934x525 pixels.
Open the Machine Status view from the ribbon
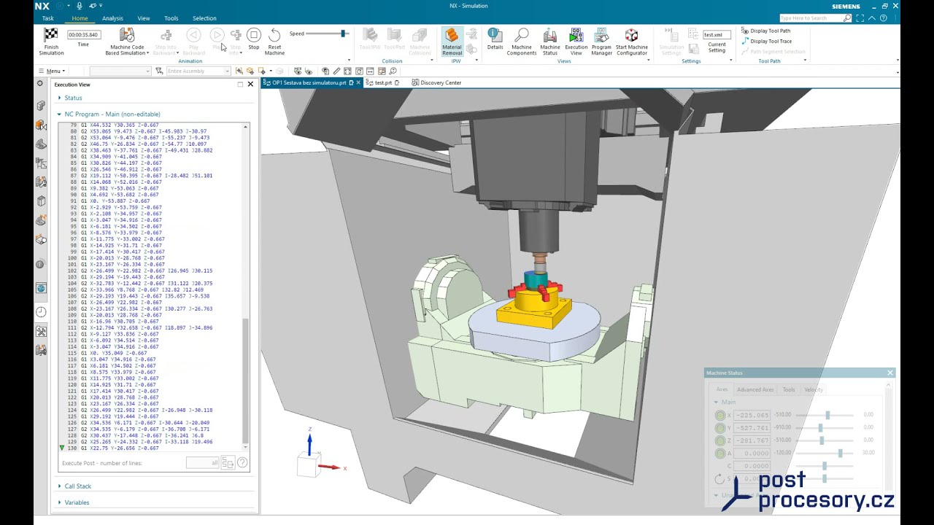click(550, 42)
